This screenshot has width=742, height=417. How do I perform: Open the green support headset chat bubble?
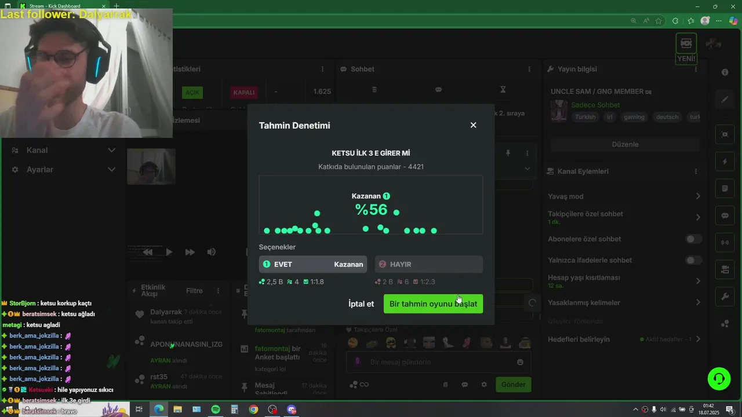coord(719,379)
